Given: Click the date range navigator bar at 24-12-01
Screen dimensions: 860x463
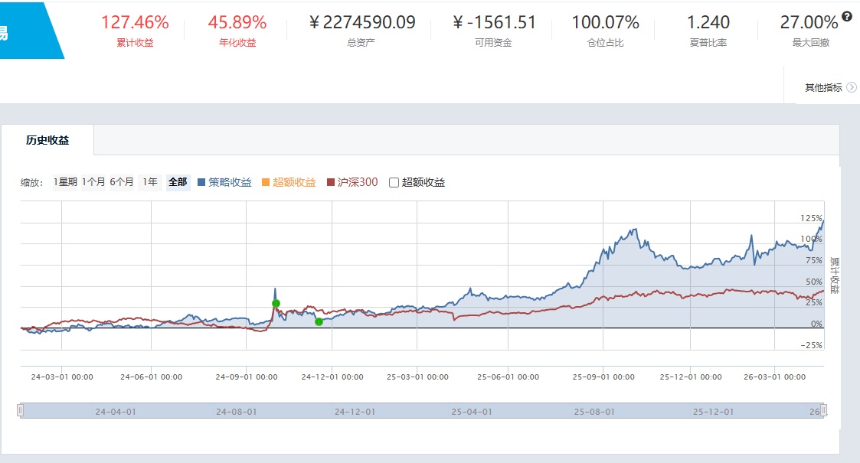Looking at the screenshot, I should pyautogui.click(x=355, y=412).
